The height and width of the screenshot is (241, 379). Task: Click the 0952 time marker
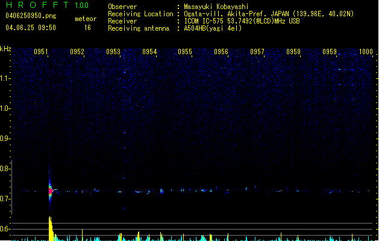point(77,52)
